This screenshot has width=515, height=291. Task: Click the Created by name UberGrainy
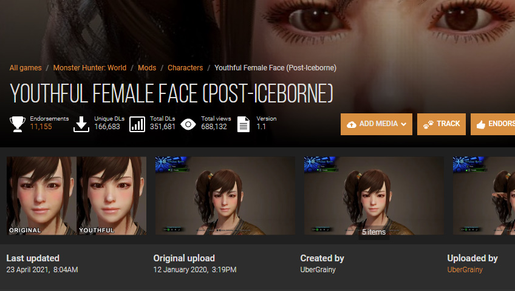pos(318,270)
